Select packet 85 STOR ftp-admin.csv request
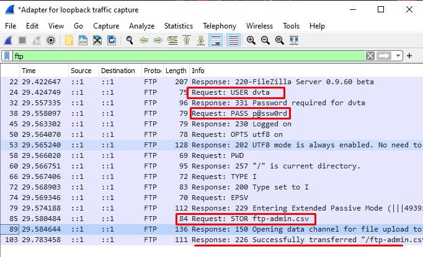 click(x=211, y=219)
